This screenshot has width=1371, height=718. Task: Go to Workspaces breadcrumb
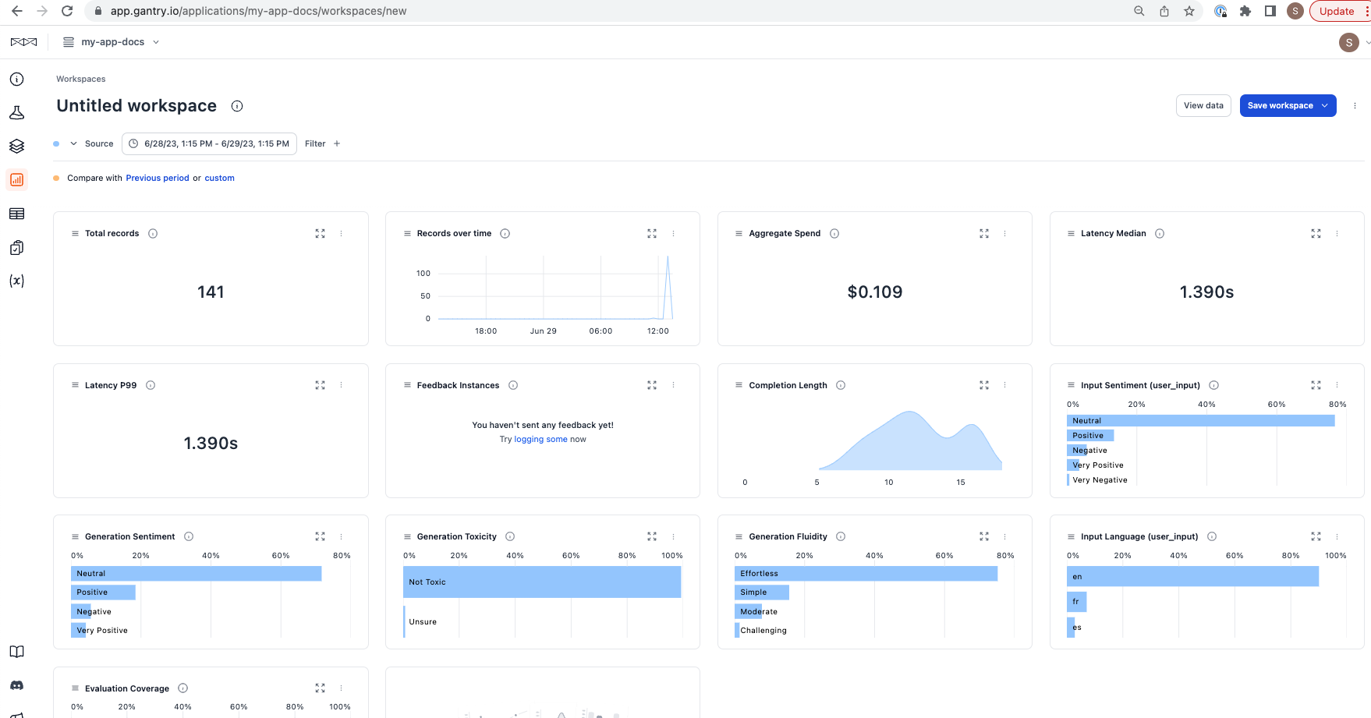point(81,80)
